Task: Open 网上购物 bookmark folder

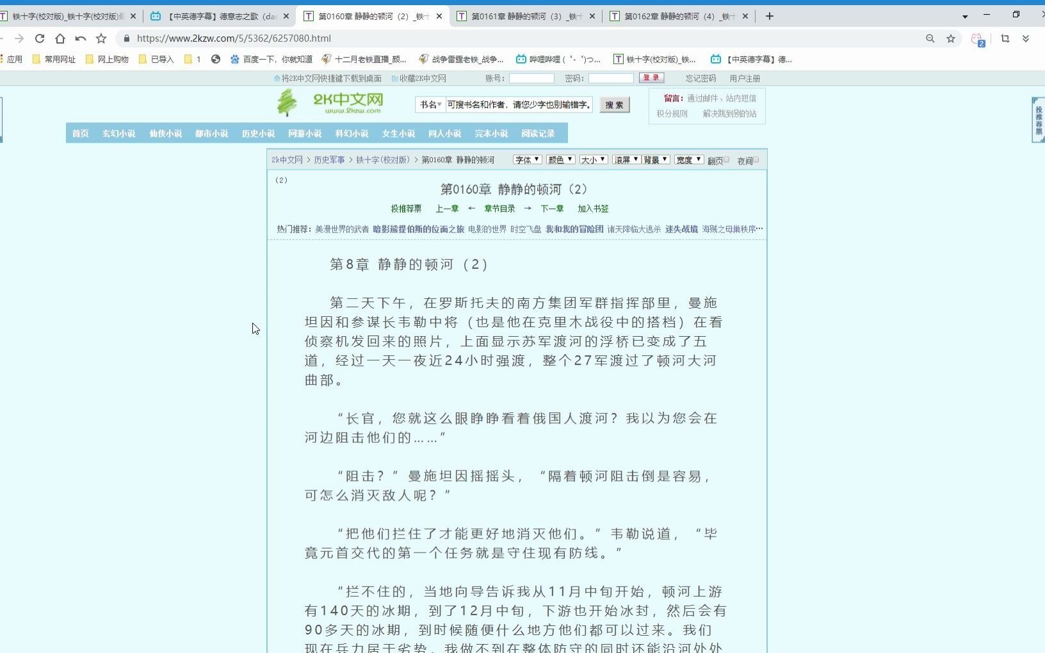Action: [x=107, y=59]
